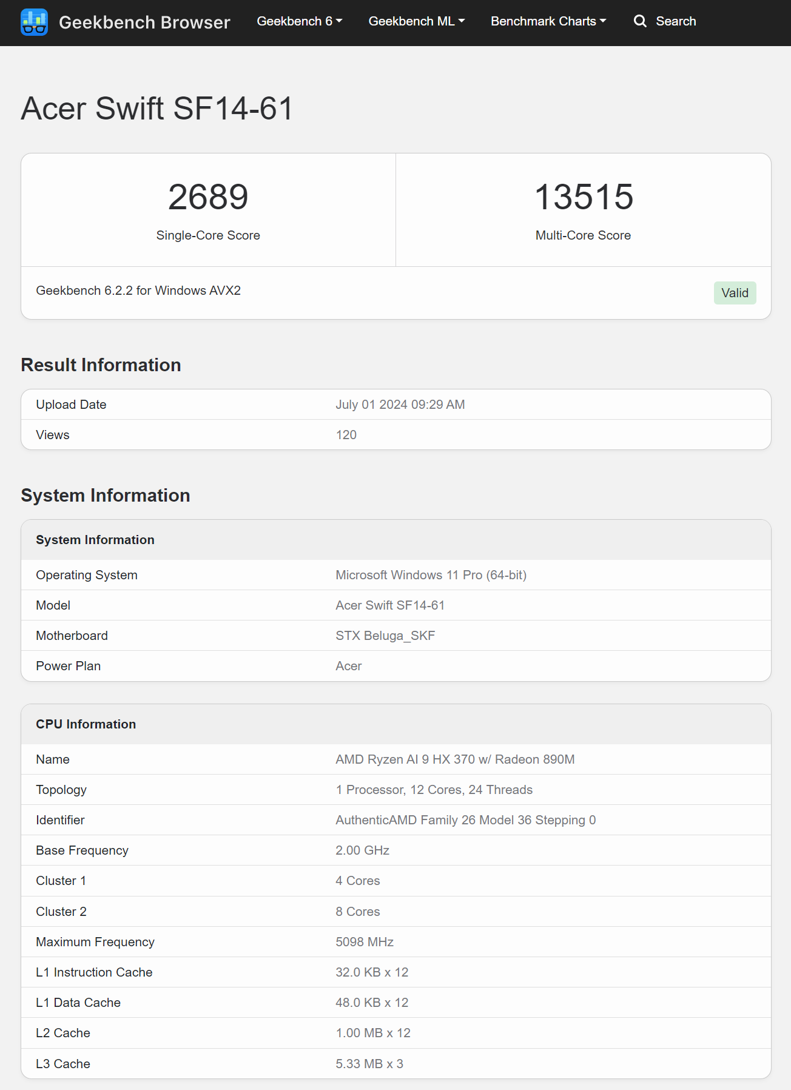The image size is (791, 1090).
Task: Click the single-core score 2689
Action: click(x=208, y=197)
